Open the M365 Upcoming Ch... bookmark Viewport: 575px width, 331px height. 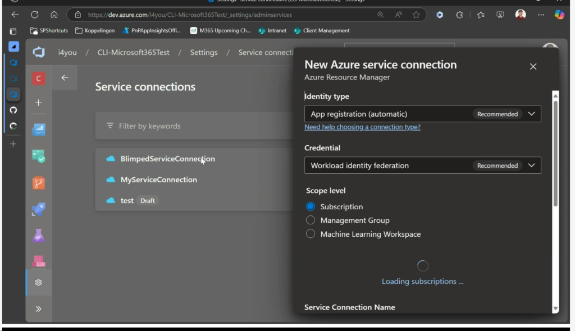click(220, 30)
